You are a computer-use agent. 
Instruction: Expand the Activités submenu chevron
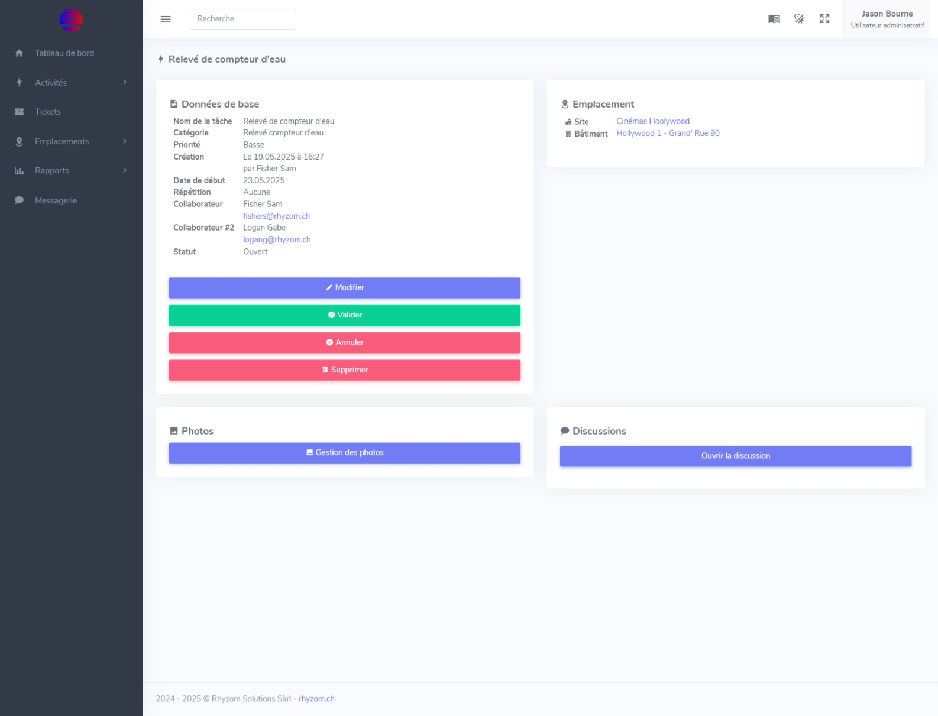tap(125, 82)
